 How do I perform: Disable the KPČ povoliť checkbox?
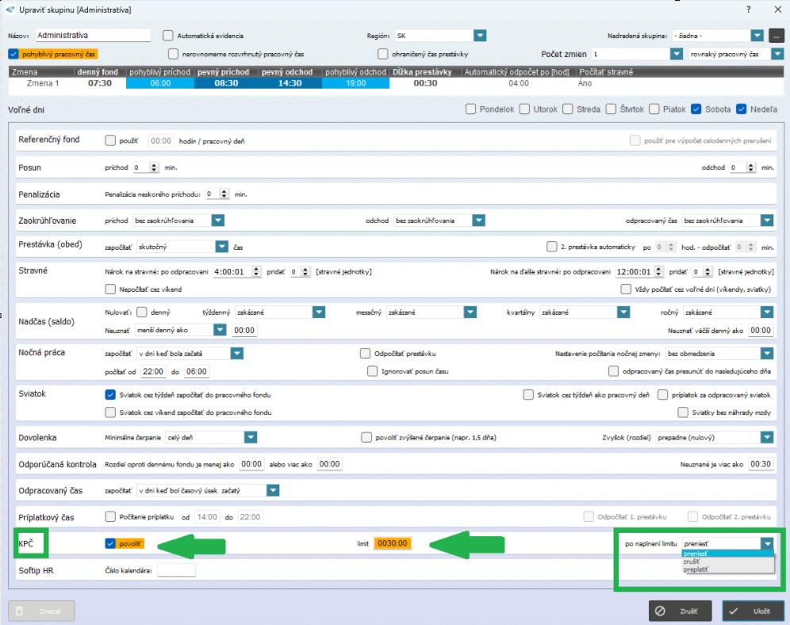[x=110, y=543]
